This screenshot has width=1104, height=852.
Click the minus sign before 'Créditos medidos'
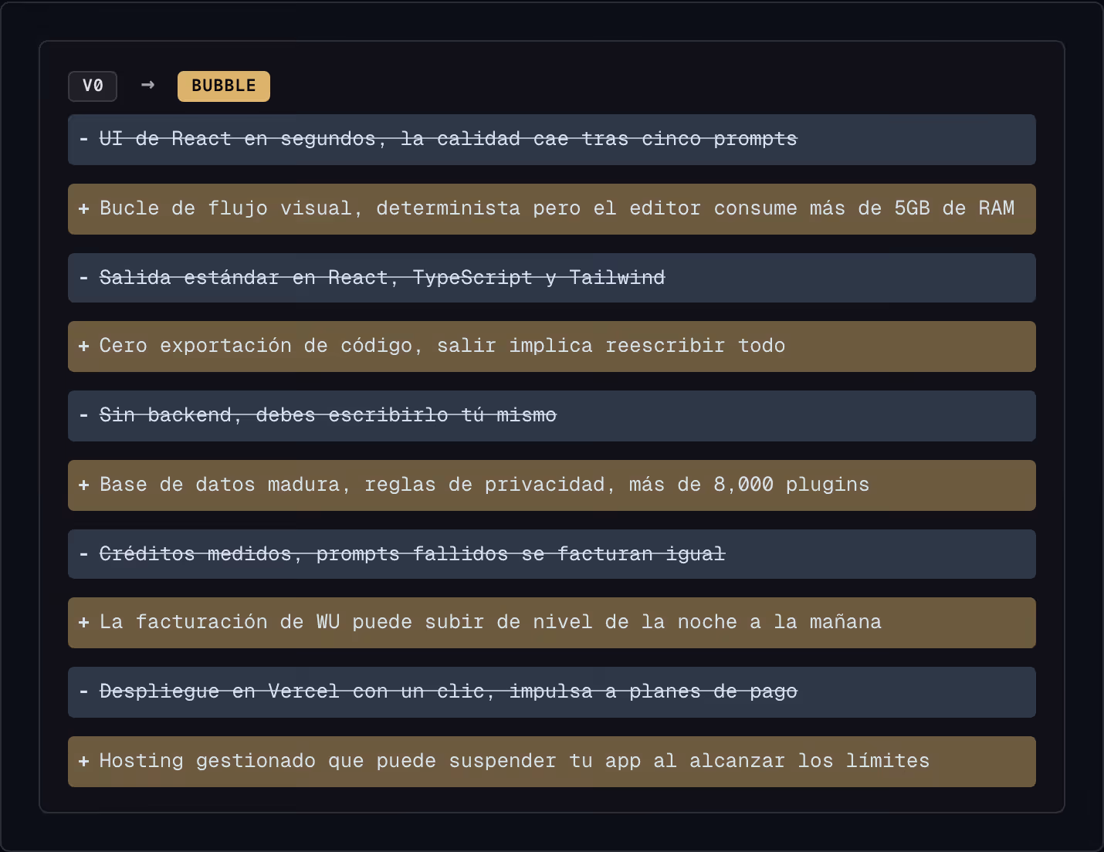[83, 554]
